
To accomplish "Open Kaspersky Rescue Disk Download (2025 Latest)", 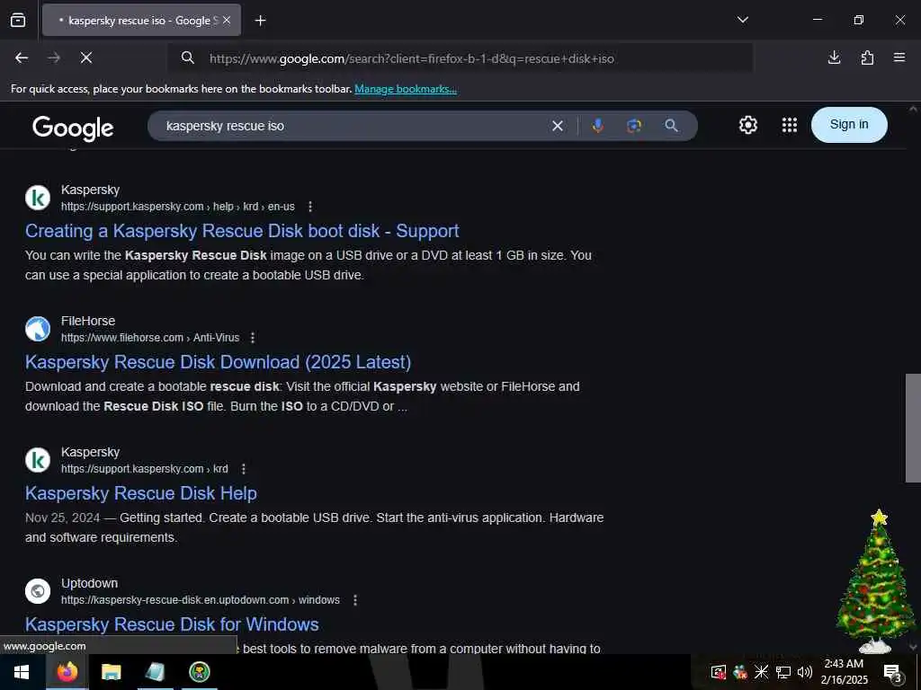I will 218,362.
